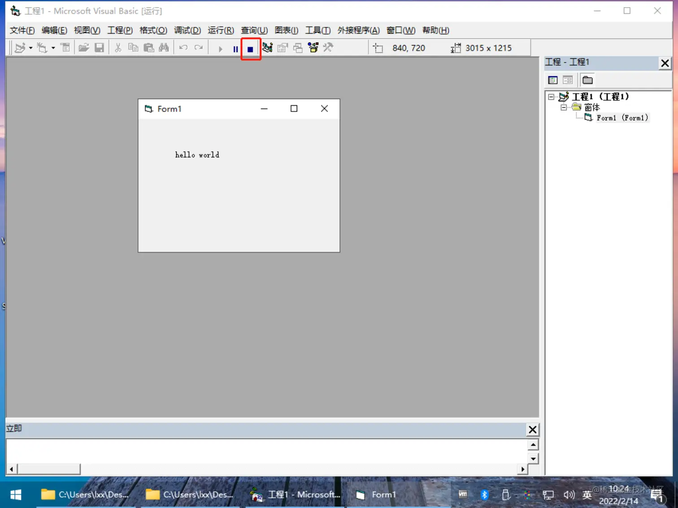The image size is (678, 508).
Task: Open the Add Project dropdown arrow
Action: [x=30, y=48]
